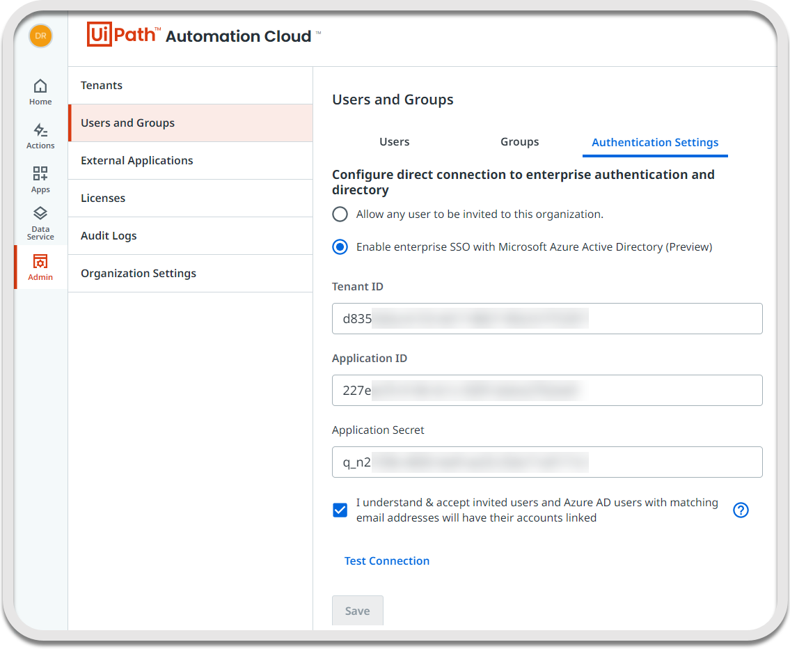The image size is (790, 649).
Task: Select Enable enterprise SSO with Azure AD radio
Action: coord(340,247)
